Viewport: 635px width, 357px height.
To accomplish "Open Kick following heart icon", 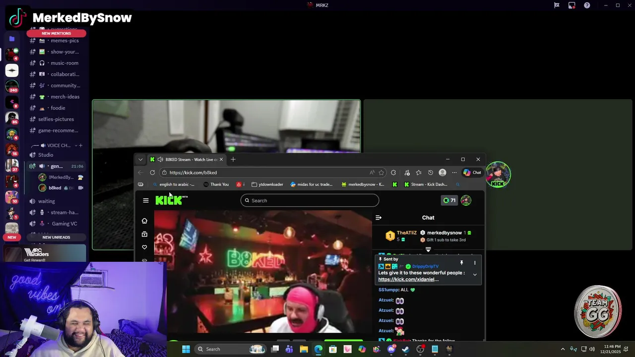I will click(x=144, y=247).
